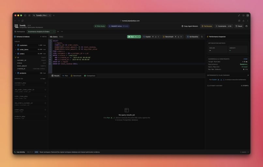
Task: Switch to the Comparison tab
Action: coord(90,76)
